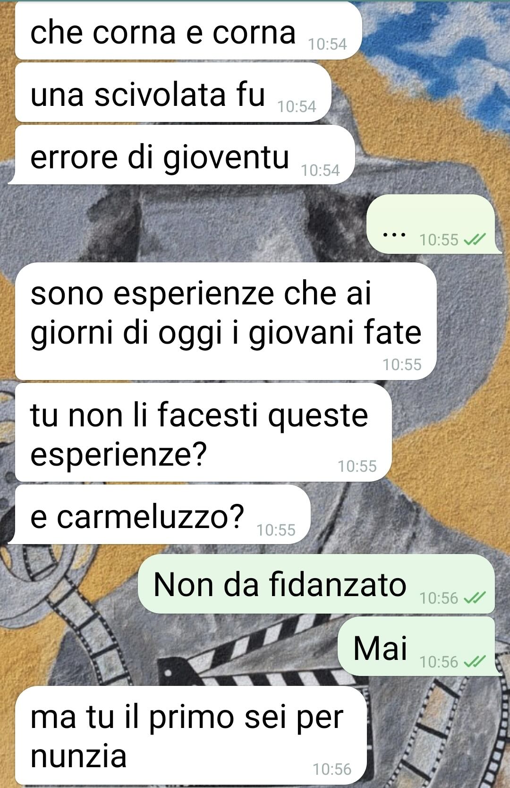
Task: Select the 'Non da fidanzato' sent message
Action: click(x=316, y=584)
